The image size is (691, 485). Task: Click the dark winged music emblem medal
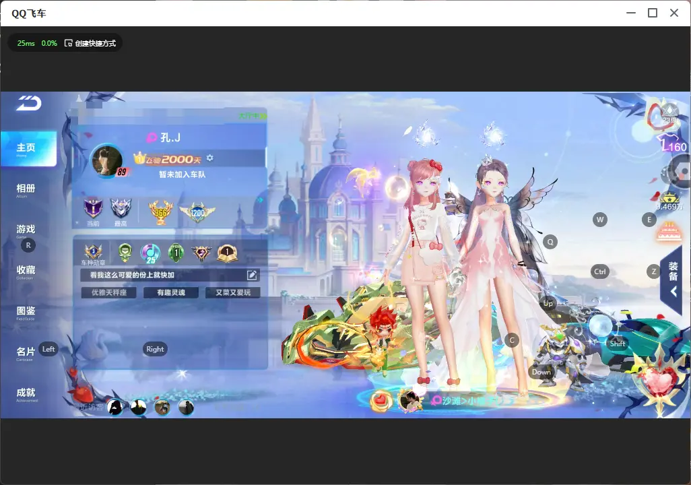tap(201, 253)
